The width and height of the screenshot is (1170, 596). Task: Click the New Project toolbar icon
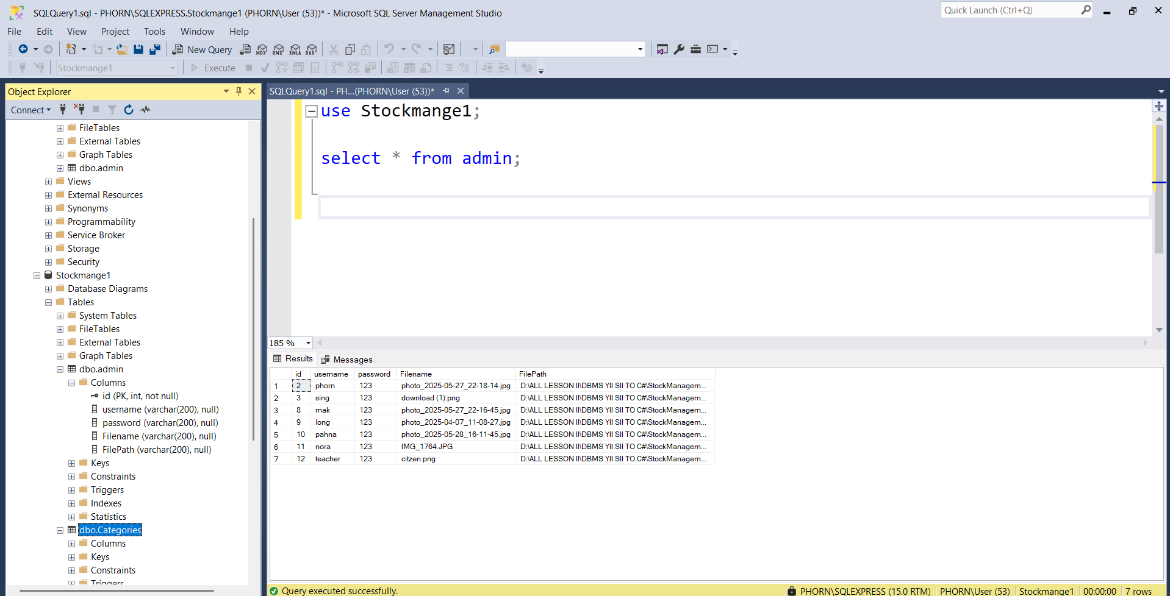71,49
